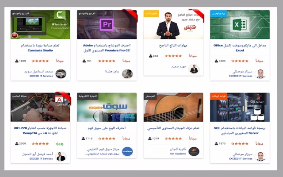Image resolution: width=283 pixels, height=177 pixels.
Task: Click the SQL Server course thumbnail
Action: pyautogui.click(x=240, y=107)
